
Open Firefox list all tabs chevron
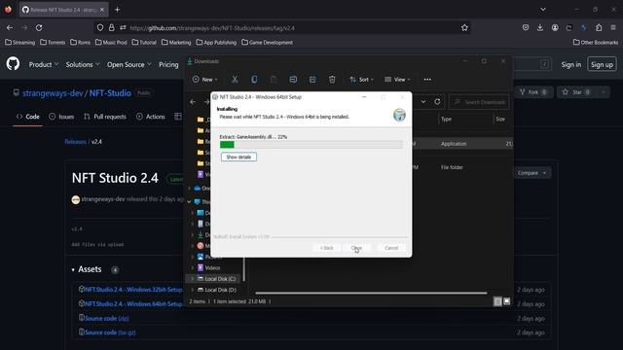(x=543, y=10)
